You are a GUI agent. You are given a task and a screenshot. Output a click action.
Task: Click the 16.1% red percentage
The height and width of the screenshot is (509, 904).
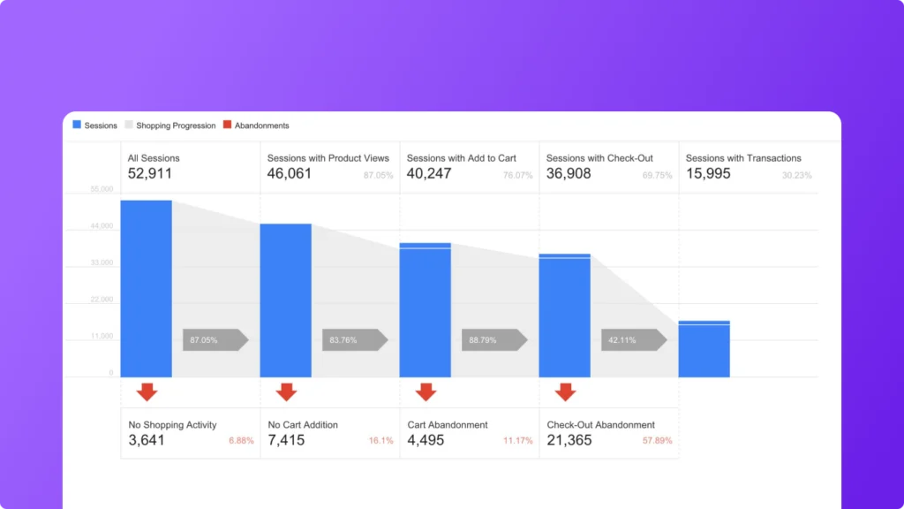pos(381,441)
